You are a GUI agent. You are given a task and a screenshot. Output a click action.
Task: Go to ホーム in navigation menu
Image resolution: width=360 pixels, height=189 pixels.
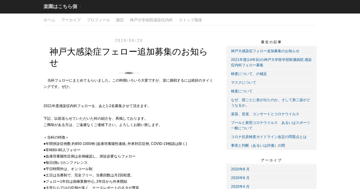coord(49,20)
